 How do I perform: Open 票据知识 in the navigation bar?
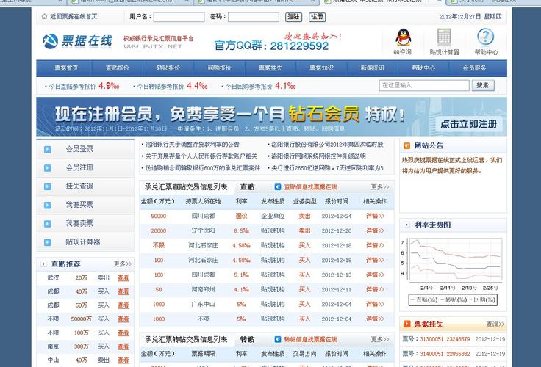click(321, 68)
